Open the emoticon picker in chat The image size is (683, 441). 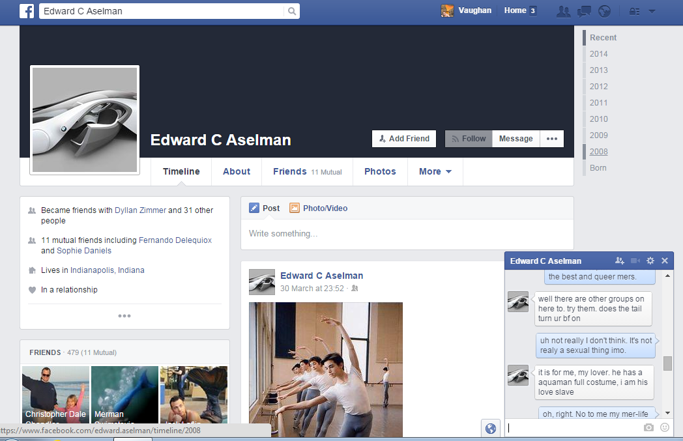(665, 427)
